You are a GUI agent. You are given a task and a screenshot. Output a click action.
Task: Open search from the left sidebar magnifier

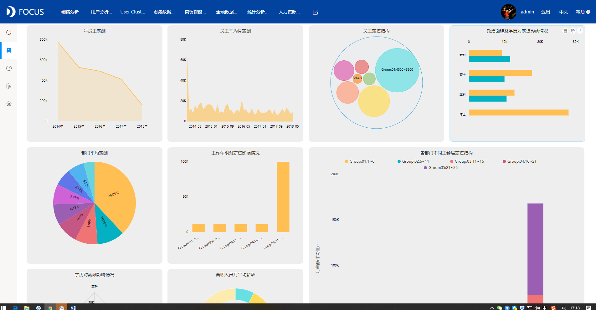tap(9, 33)
